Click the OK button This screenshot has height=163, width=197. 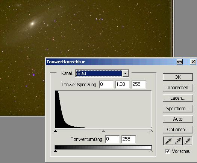pyautogui.click(x=178, y=77)
